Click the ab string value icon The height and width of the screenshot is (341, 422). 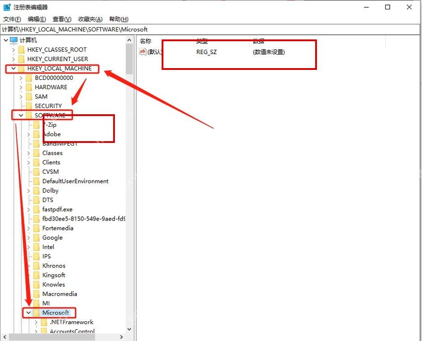click(x=142, y=52)
